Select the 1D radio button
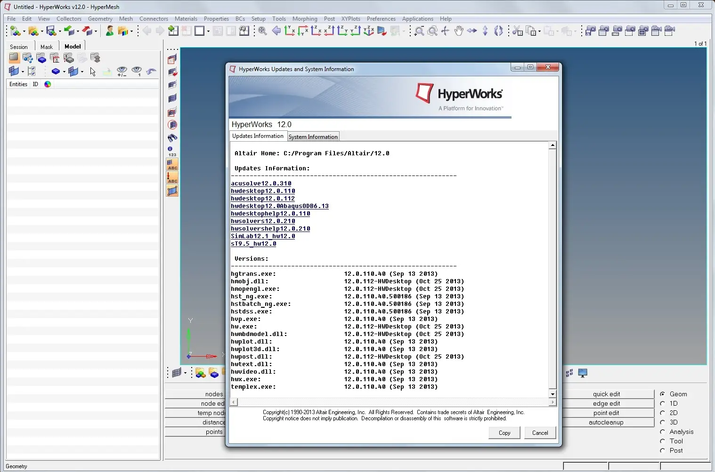The width and height of the screenshot is (715, 472). coord(662,403)
